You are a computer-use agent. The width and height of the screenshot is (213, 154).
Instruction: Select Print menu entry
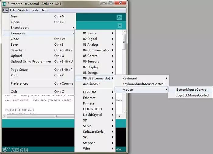[38, 75]
